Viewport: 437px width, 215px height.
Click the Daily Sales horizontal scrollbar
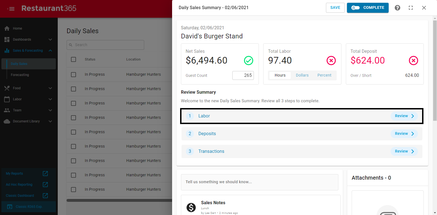pos(119,200)
